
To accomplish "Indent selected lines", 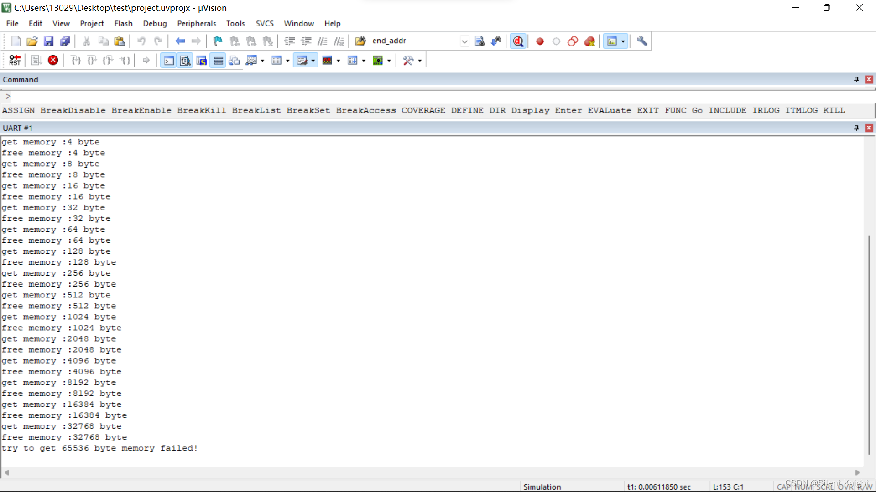I will tap(289, 41).
